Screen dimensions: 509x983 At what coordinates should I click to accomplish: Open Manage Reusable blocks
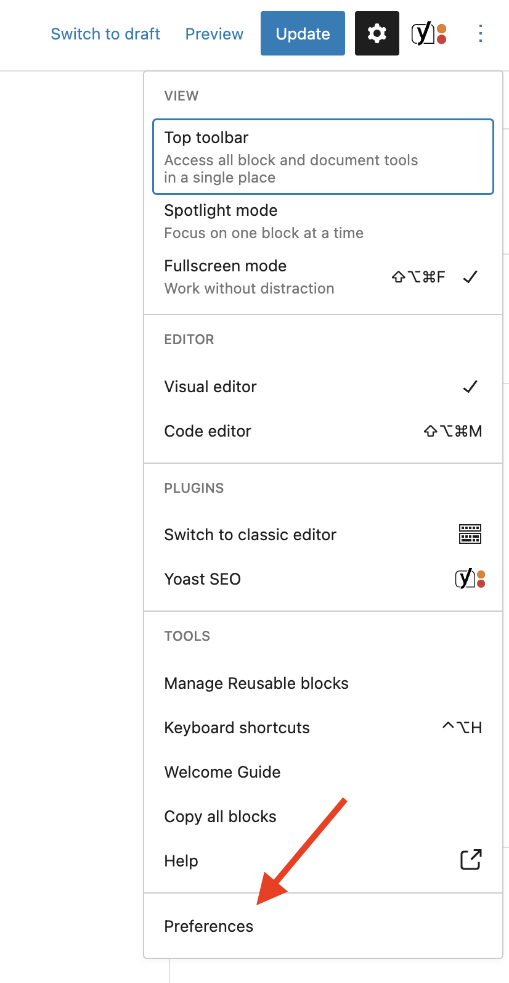pyautogui.click(x=323, y=683)
